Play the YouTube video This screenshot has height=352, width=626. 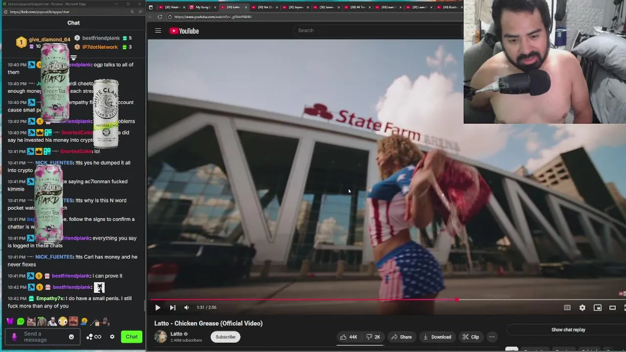tap(157, 308)
